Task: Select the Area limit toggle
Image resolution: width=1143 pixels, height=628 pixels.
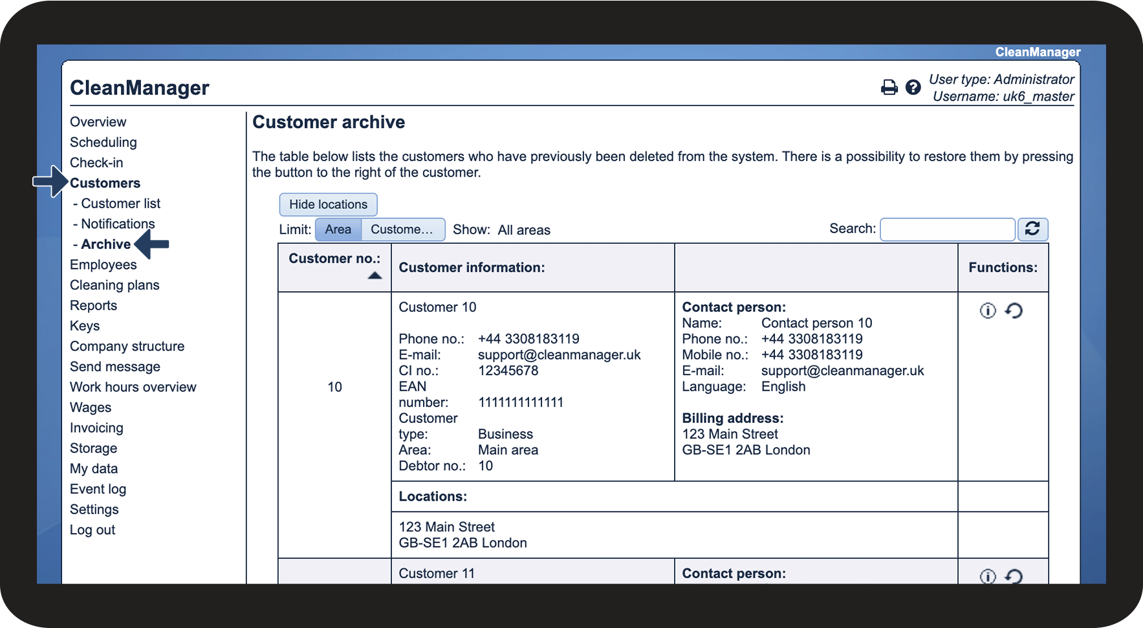Action: pyautogui.click(x=338, y=230)
